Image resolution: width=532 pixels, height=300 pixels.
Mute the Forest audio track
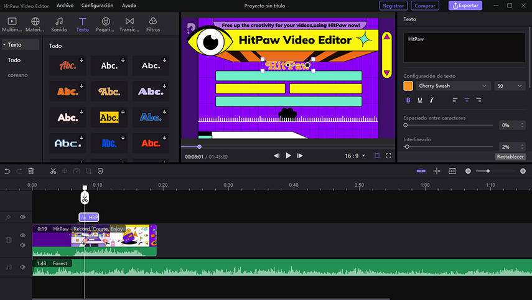pyautogui.click(x=23, y=267)
